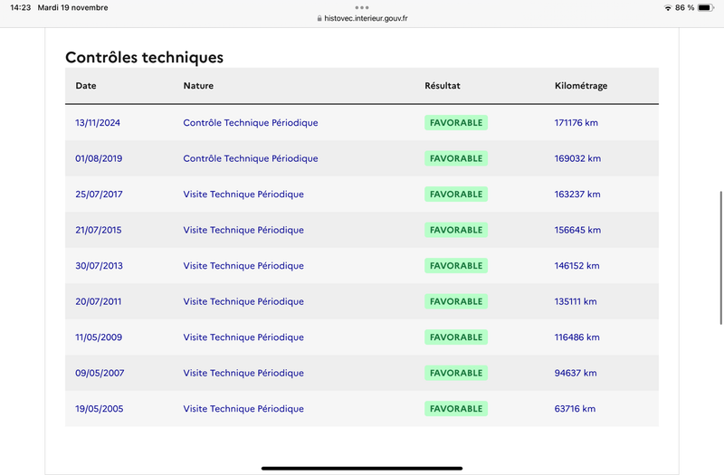Click the Nature column header
Image resolution: width=724 pixels, height=475 pixels.
click(198, 85)
